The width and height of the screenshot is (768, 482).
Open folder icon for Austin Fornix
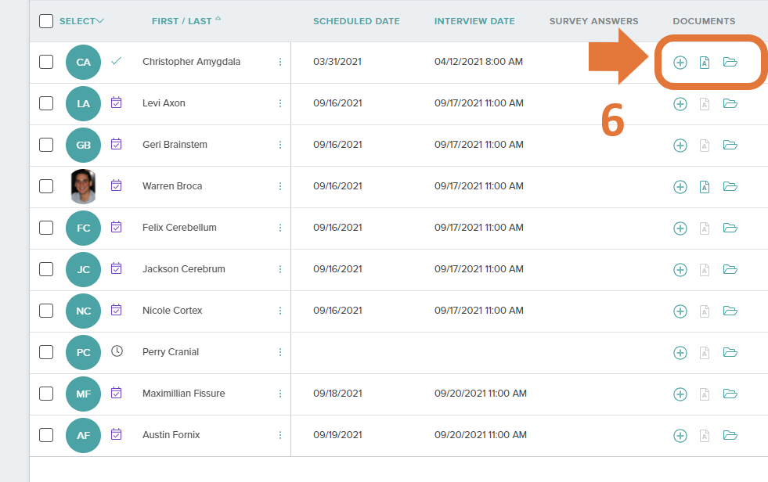point(730,436)
